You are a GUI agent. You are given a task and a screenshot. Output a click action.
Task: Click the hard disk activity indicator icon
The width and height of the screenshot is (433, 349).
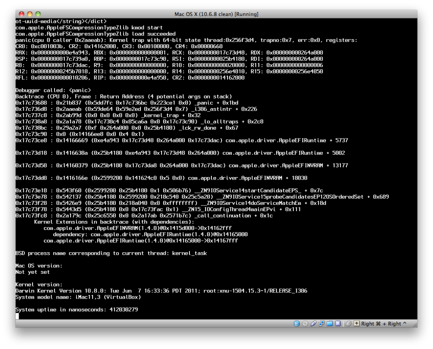(x=297, y=324)
